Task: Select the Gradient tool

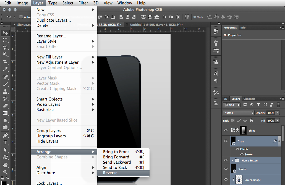Action: (5, 113)
